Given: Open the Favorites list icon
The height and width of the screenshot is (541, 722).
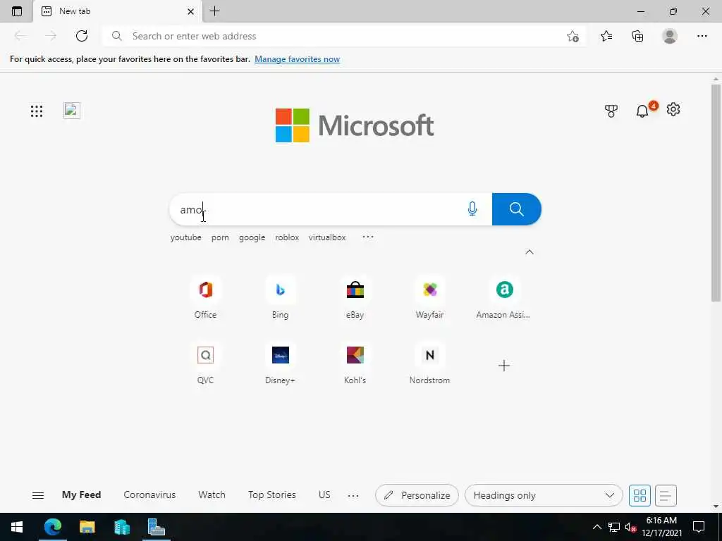Looking at the screenshot, I should (606, 36).
